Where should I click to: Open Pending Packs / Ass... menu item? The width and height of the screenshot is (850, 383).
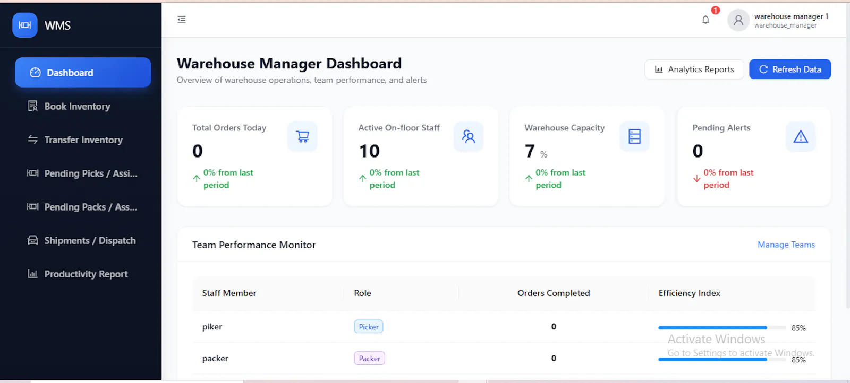click(x=83, y=206)
